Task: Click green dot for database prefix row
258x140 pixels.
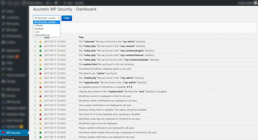Action: coord(40,69)
